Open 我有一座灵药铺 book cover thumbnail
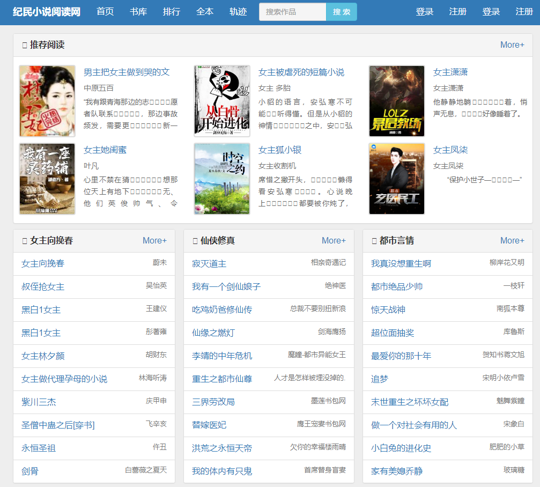Image resolution: width=540 pixels, height=487 pixels. click(47, 179)
